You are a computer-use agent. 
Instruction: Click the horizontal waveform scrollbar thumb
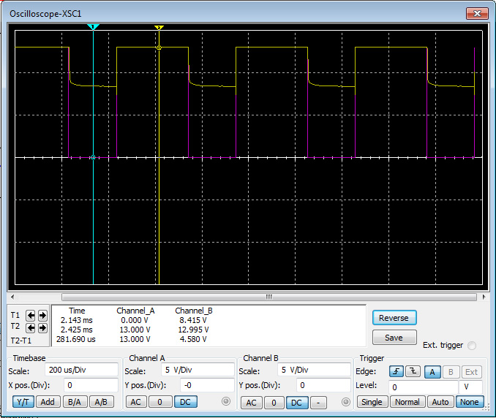pos(268,297)
